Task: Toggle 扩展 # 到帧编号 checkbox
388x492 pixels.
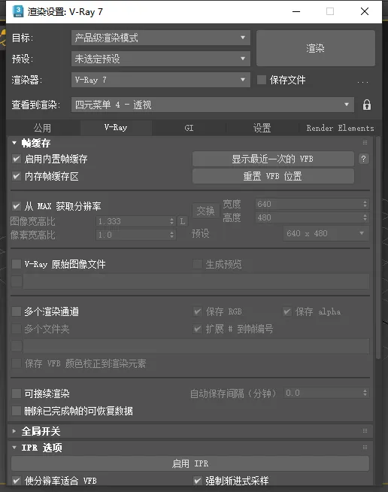Action: [x=197, y=329]
